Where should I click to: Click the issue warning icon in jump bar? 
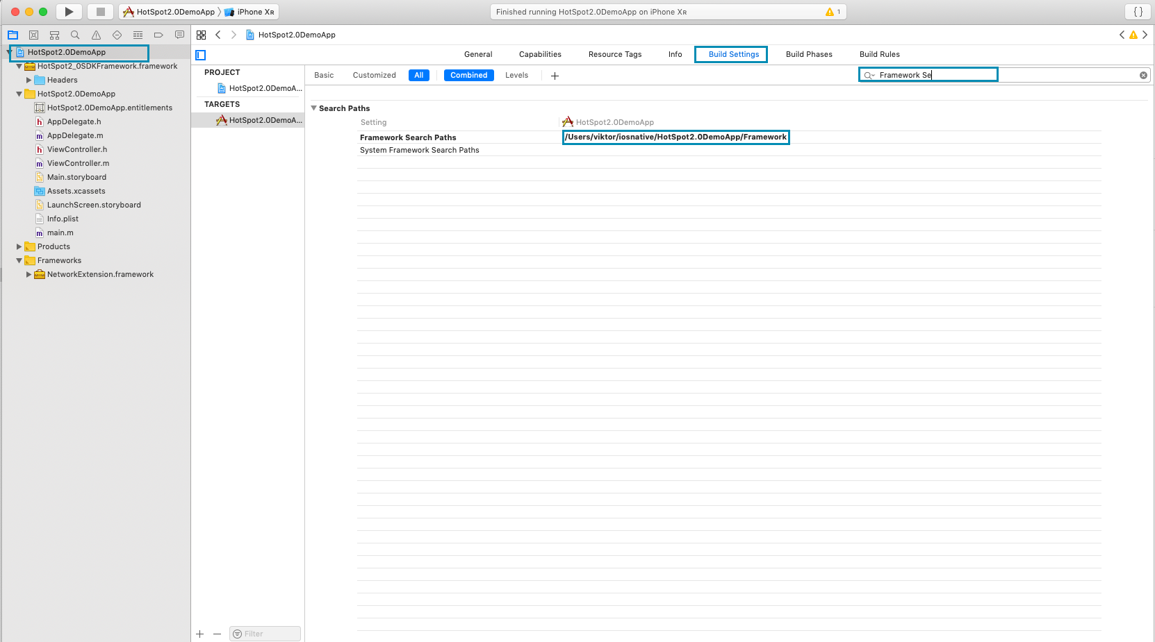(1133, 35)
